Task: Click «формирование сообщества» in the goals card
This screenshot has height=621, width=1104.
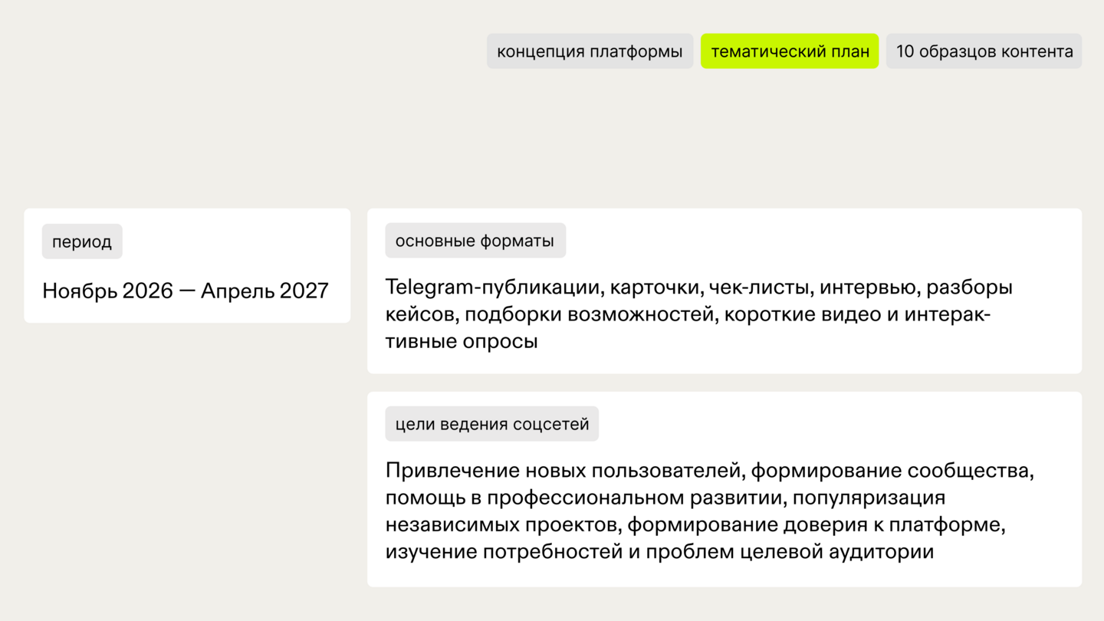Action: point(890,471)
